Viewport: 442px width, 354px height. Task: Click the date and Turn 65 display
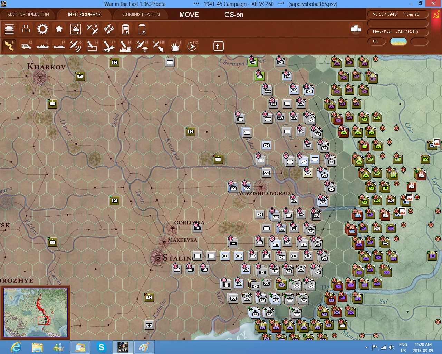coord(398,15)
